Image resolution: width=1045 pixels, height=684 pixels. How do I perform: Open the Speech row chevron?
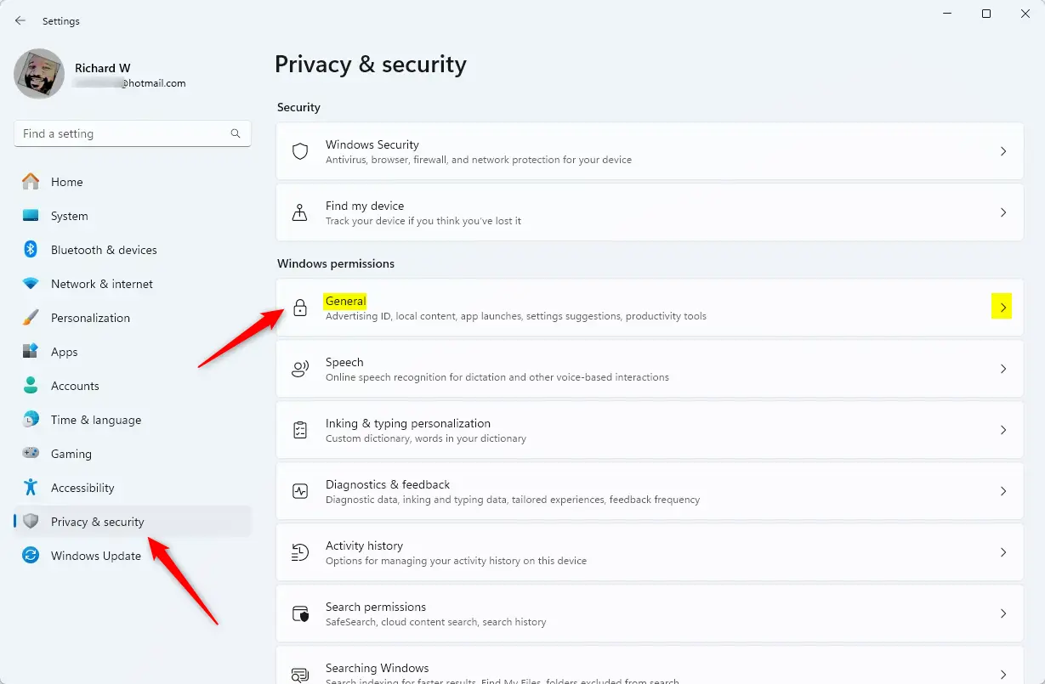click(x=1003, y=369)
